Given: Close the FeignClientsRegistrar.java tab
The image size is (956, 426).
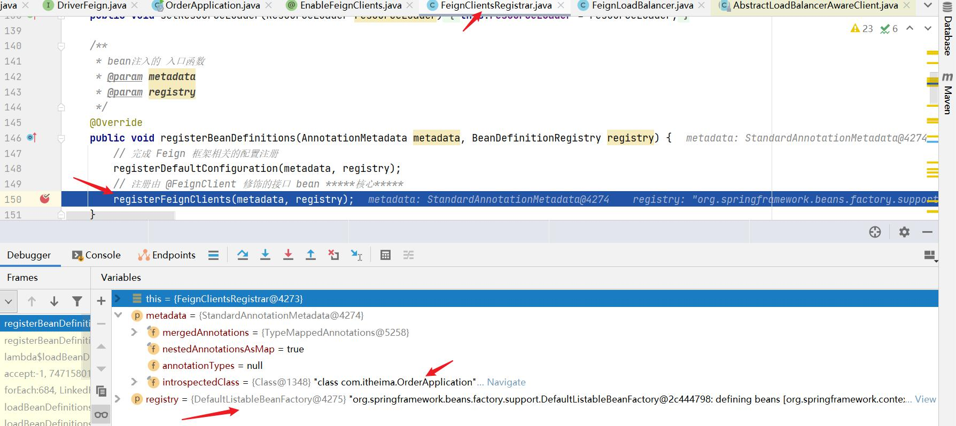Looking at the screenshot, I should click(560, 5).
